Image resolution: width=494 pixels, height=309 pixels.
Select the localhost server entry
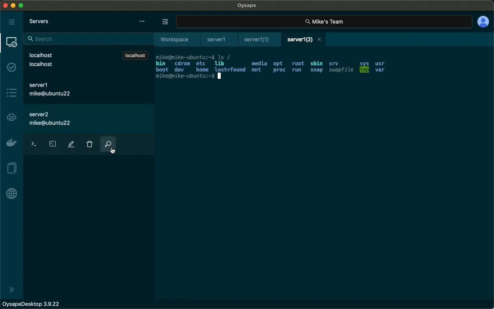click(x=89, y=60)
